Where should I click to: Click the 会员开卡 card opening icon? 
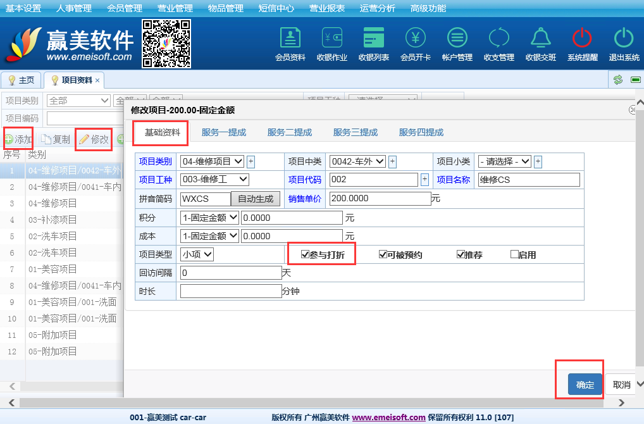416,44
